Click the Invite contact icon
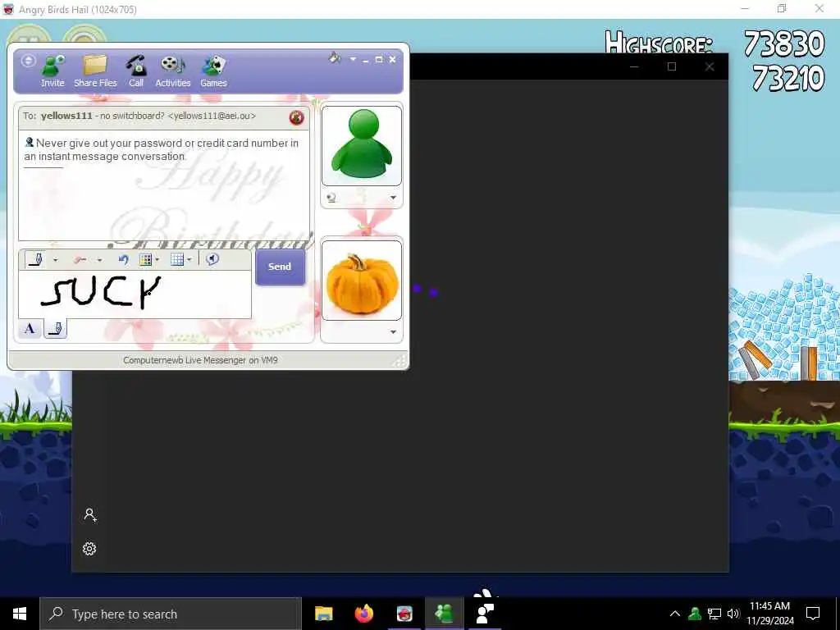Viewport: 840px width, 630px height. point(52,71)
